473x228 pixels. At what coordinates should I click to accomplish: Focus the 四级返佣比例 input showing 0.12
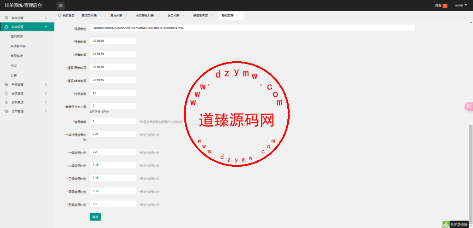coord(113,191)
